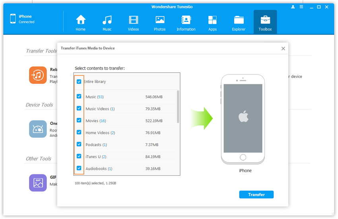The height and width of the screenshot is (219, 338).
Task: Uncheck the Music Videos checkbox
Action: click(x=79, y=109)
